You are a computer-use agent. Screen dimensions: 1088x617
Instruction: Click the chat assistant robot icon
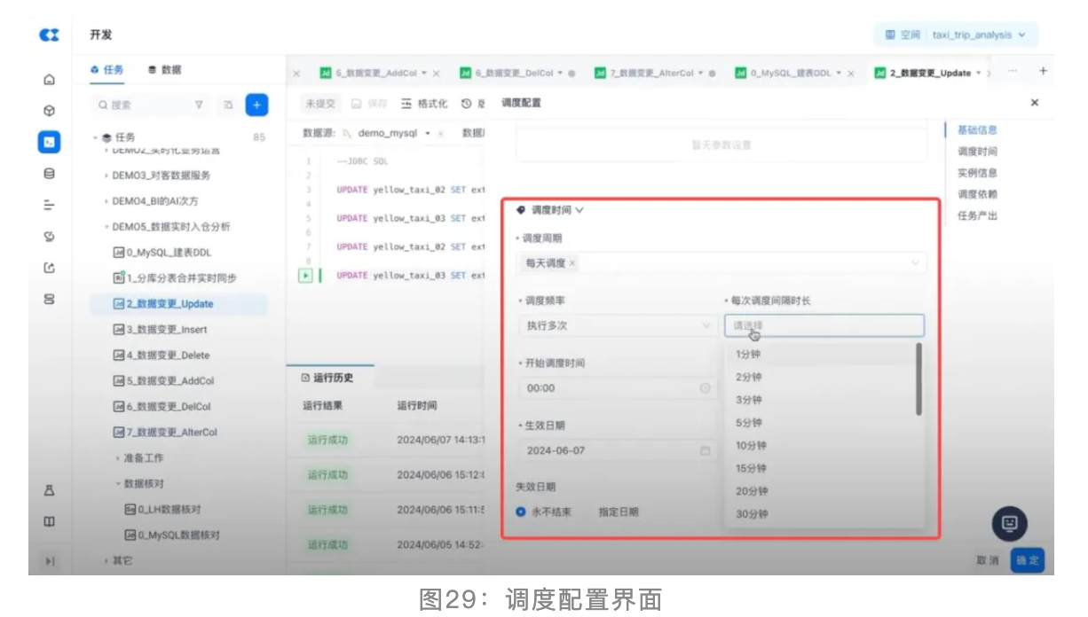pyautogui.click(x=1009, y=523)
